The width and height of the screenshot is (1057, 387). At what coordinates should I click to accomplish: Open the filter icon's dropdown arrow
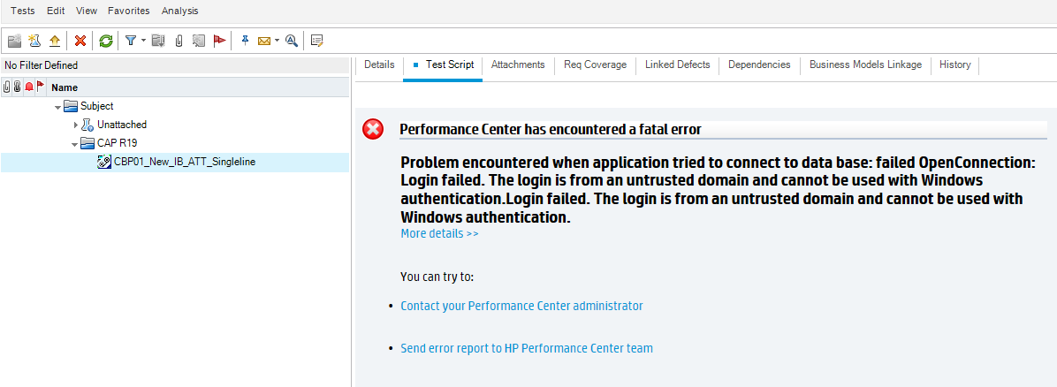coord(143,42)
